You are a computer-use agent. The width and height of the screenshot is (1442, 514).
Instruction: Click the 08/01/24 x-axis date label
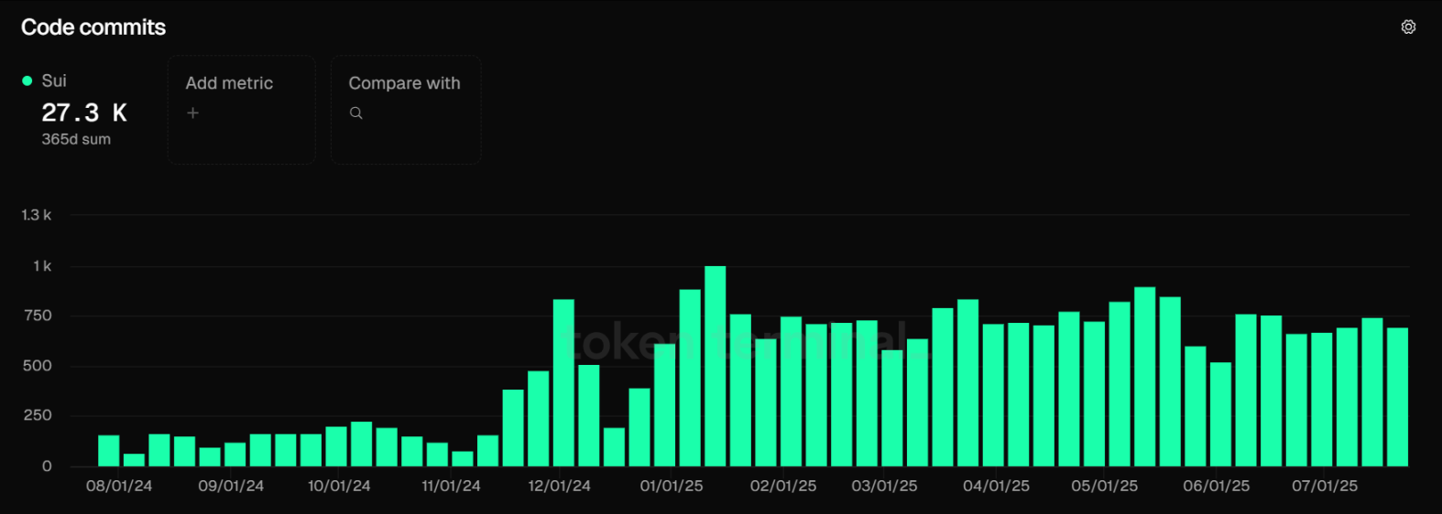119,486
